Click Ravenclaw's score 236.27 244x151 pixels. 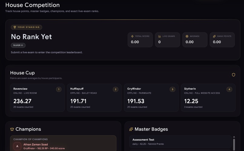pos(22,101)
